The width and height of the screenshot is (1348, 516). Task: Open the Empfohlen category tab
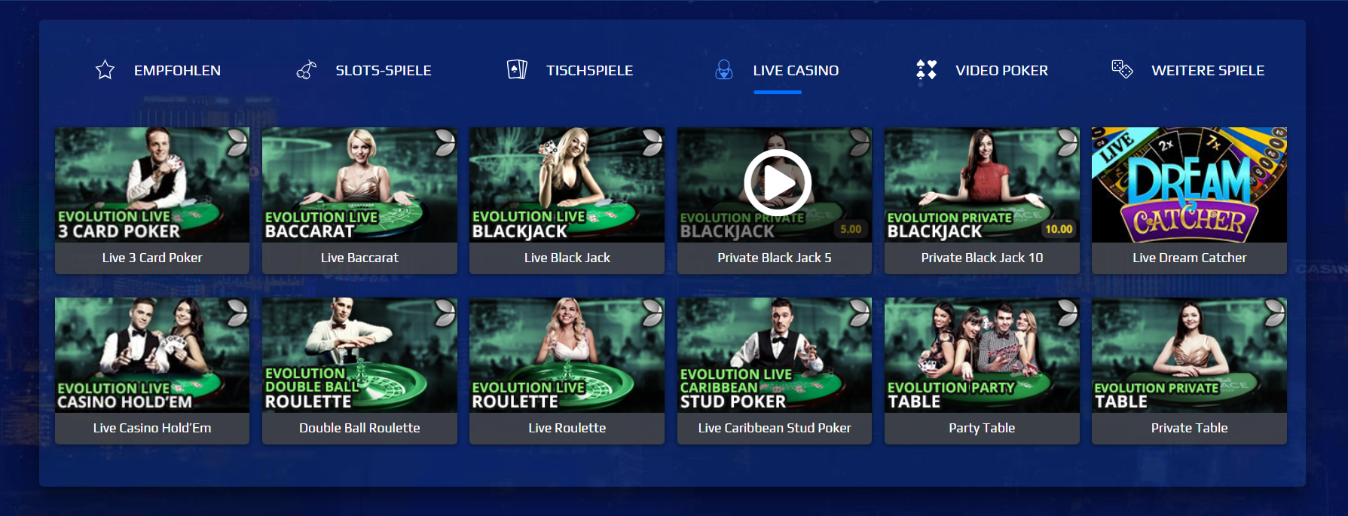(158, 70)
